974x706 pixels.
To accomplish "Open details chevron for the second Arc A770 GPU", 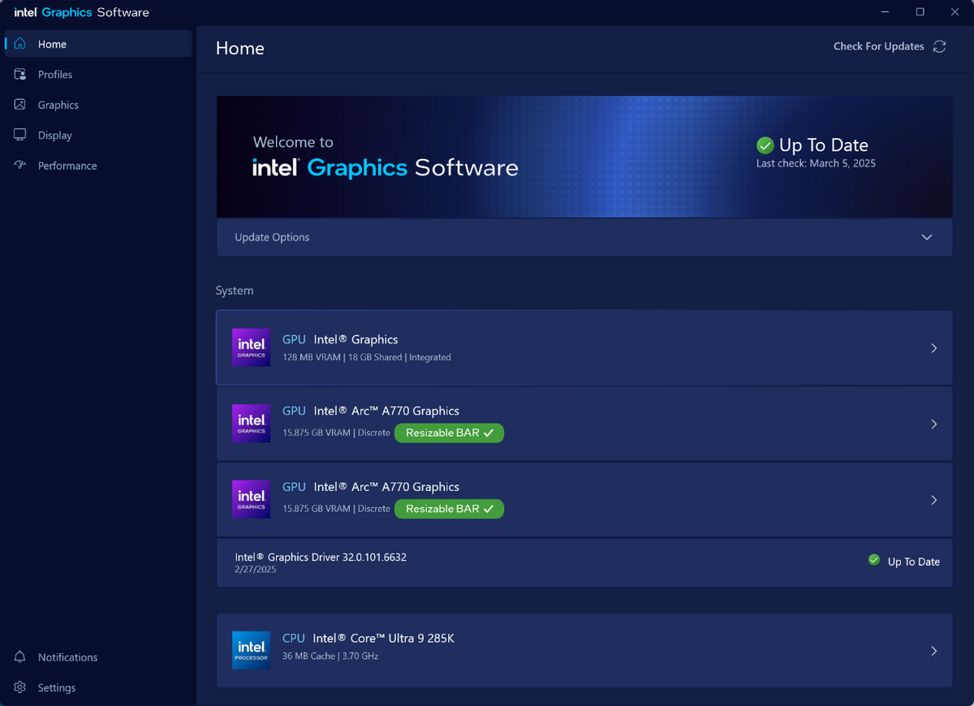I will tap(934, 500).
